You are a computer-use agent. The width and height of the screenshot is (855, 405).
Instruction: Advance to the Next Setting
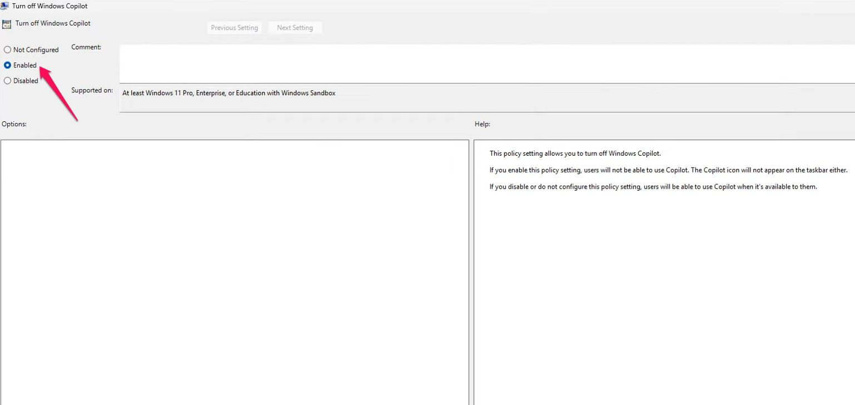coord(295,28)
